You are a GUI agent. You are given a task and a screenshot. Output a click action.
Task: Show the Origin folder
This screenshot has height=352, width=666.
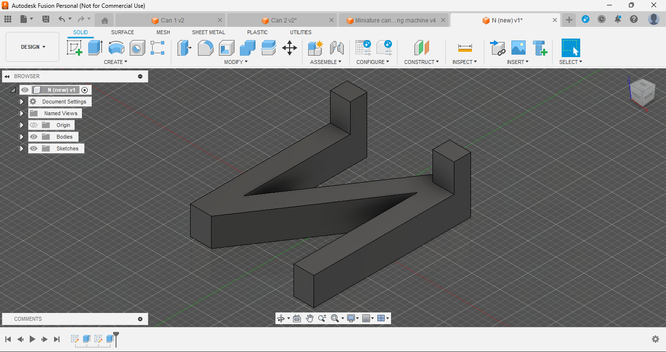[x=33, y=125]
